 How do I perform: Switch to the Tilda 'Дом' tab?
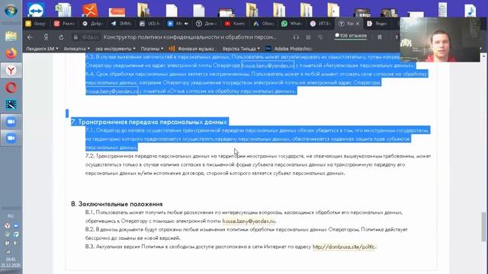click(207, 24)
